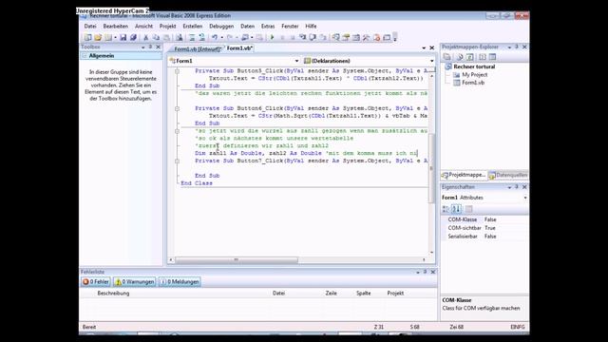Toggle Alphabetical sort in Eigenschaften panel

click(x=456, y=209)
